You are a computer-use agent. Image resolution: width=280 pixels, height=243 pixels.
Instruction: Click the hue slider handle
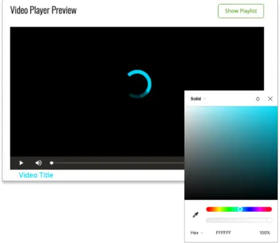coord(240,209)
